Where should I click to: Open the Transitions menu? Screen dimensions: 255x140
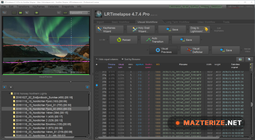[23, 7]
